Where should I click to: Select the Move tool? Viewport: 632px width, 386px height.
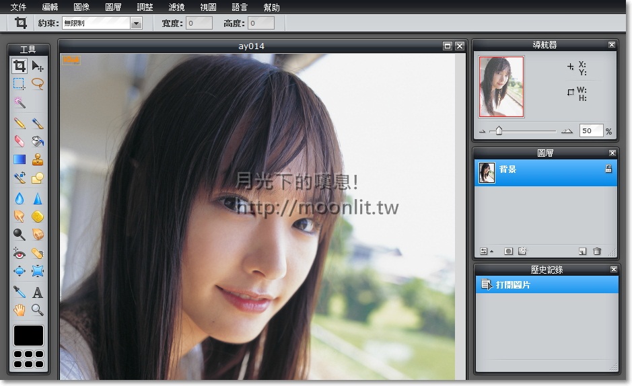click(x=38, y=66)
